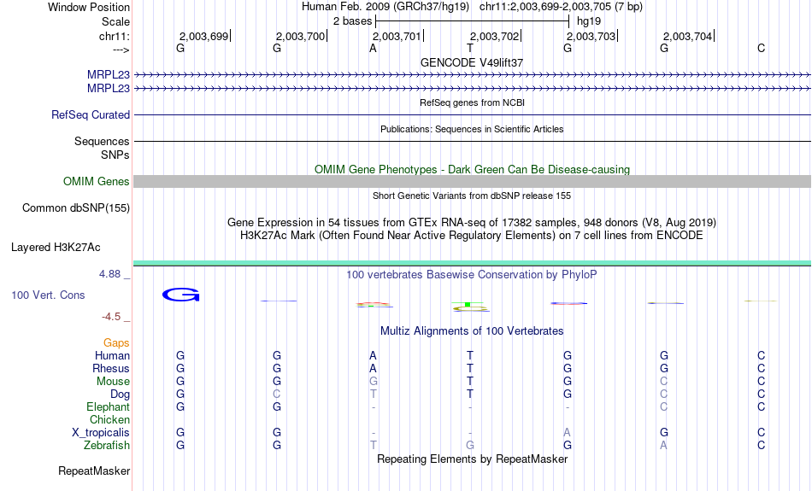
Task: Click the first MRPL23 gene label
Action: (109, 75)
